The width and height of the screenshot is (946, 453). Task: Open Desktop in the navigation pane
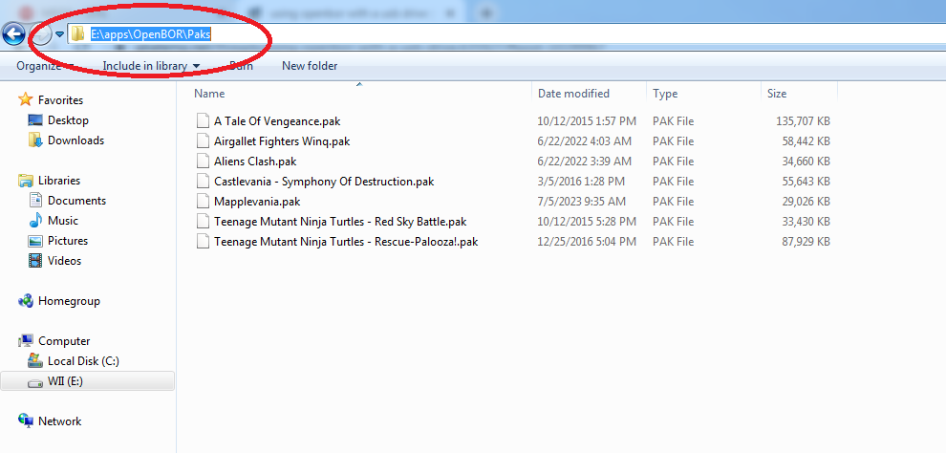coord(68,120)
